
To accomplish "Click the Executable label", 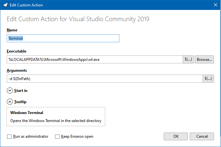I will point(17,51).
